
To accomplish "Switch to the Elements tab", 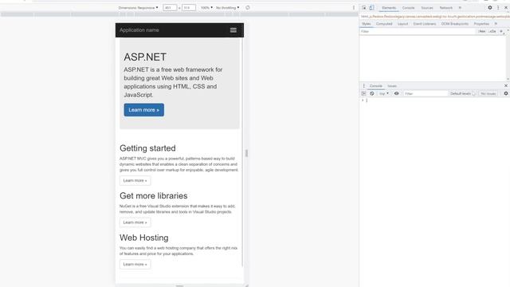I will [389, 8].
